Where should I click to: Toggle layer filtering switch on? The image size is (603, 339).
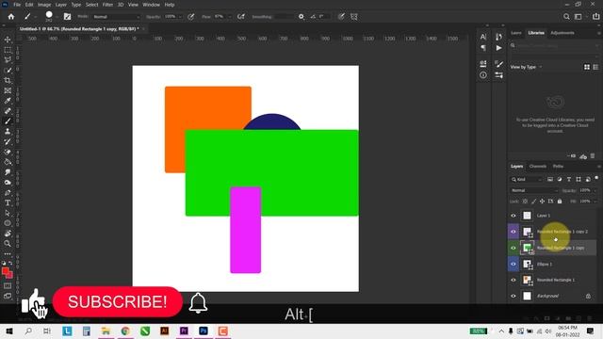point(596,178)
